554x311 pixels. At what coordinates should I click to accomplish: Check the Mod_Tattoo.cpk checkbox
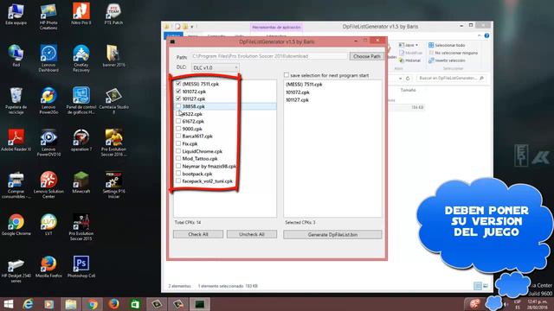pyautogui.click(x=178, y=158)
